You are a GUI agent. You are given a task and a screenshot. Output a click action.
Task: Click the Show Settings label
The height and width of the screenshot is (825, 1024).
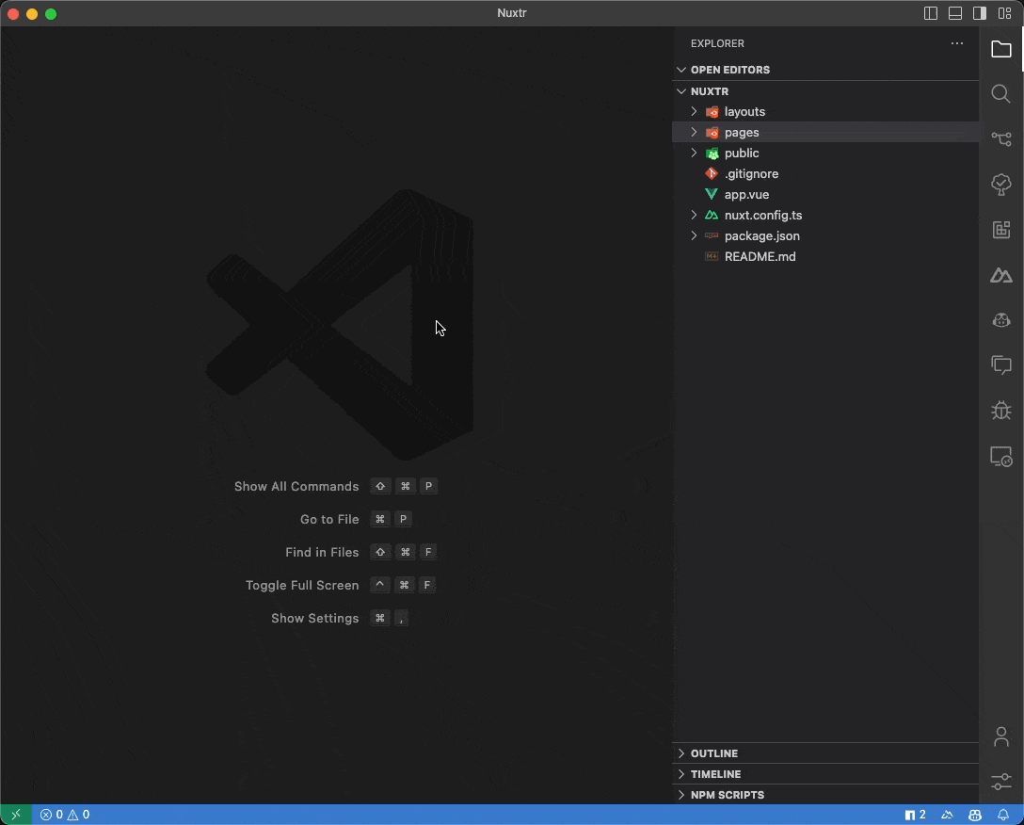pyautogui.click(x=314, y=619)
